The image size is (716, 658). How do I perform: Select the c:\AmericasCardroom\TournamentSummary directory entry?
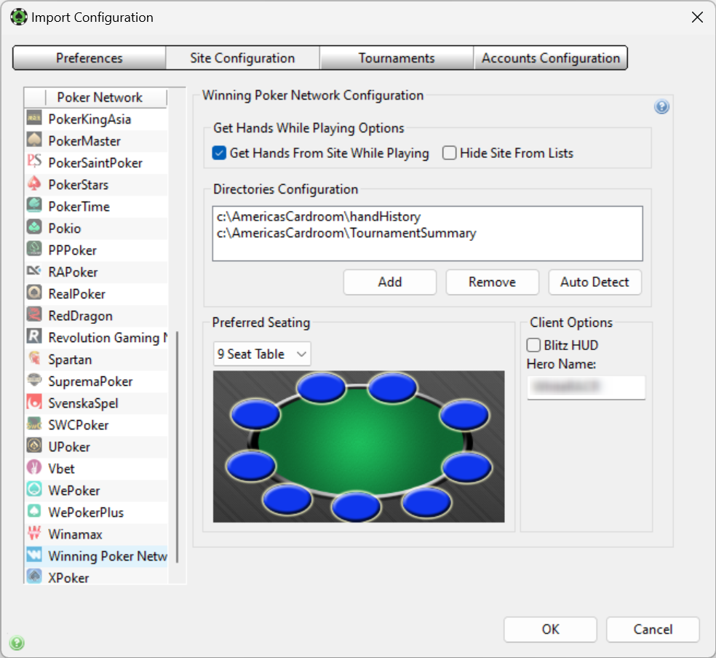tap(346, 233)
